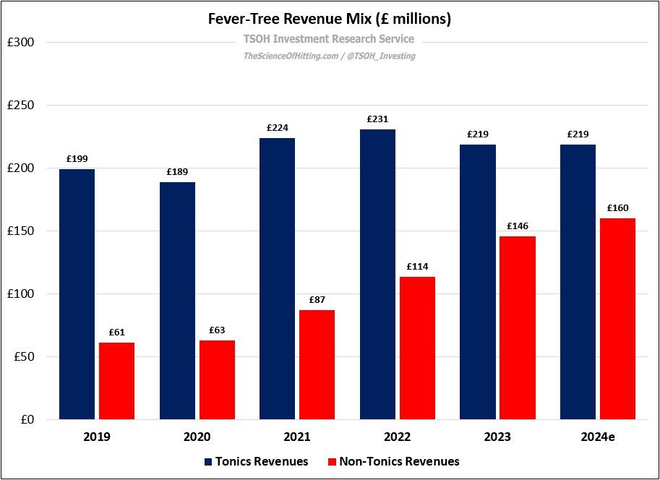Viewport: 660px width, 480px height.
Task: Click the £300 y-axis label
Action: tap(21, 43)
